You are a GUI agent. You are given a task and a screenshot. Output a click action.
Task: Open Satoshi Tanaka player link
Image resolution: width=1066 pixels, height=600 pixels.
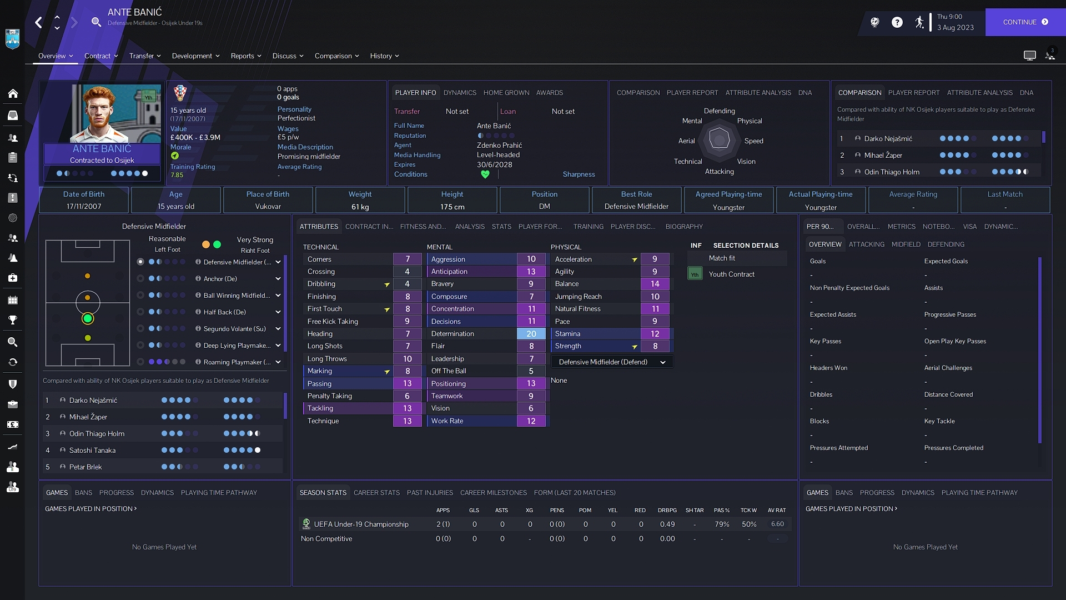[92, 451]
